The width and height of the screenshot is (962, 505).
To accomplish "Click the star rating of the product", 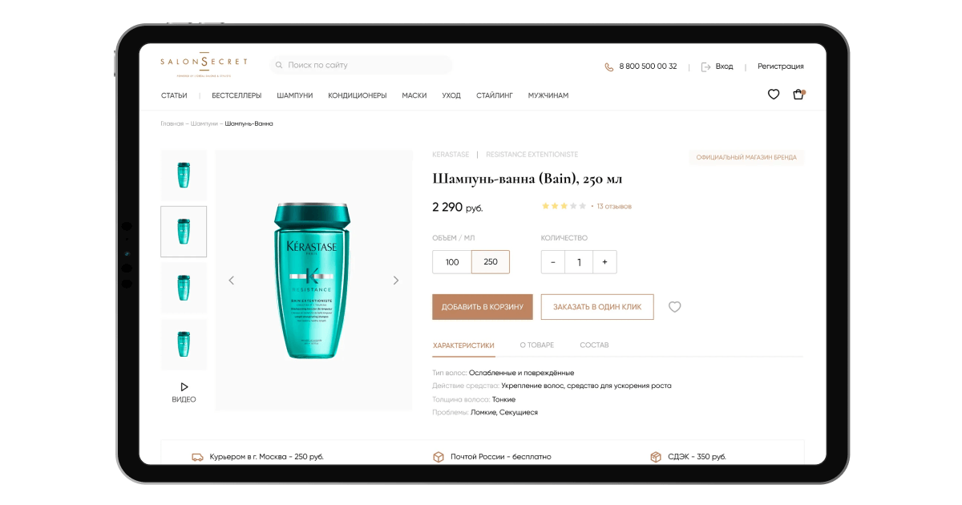I will pyautogui.click(x=564, y=206).
